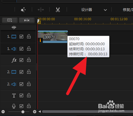Viewport: 133px width, 116px height.
Task: Toggle lock on video track 2
Action: 29,72
